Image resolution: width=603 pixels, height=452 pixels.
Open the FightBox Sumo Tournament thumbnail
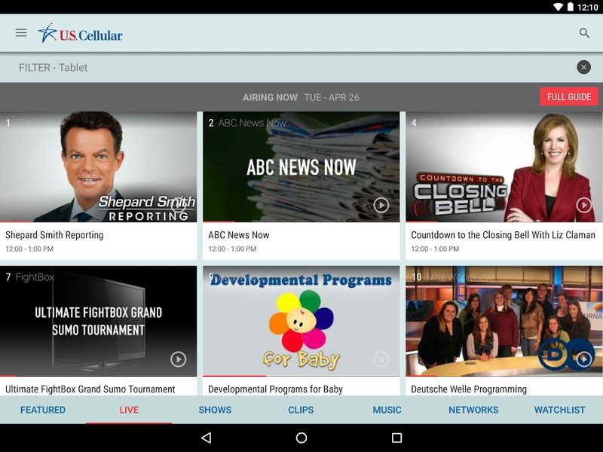click(x=99, y=321)
